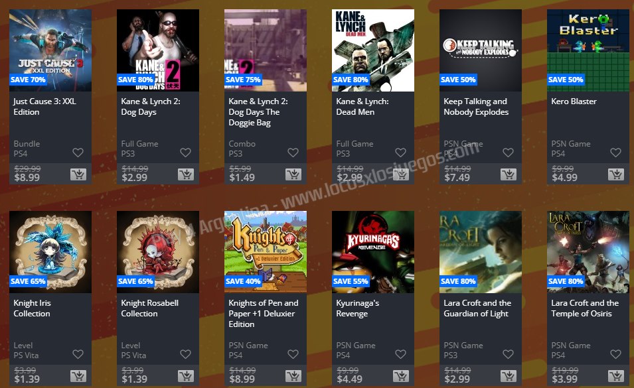Add Lara Croft Guardian of Light to cart
The image size is (634, 388).
tap(509, 376)
